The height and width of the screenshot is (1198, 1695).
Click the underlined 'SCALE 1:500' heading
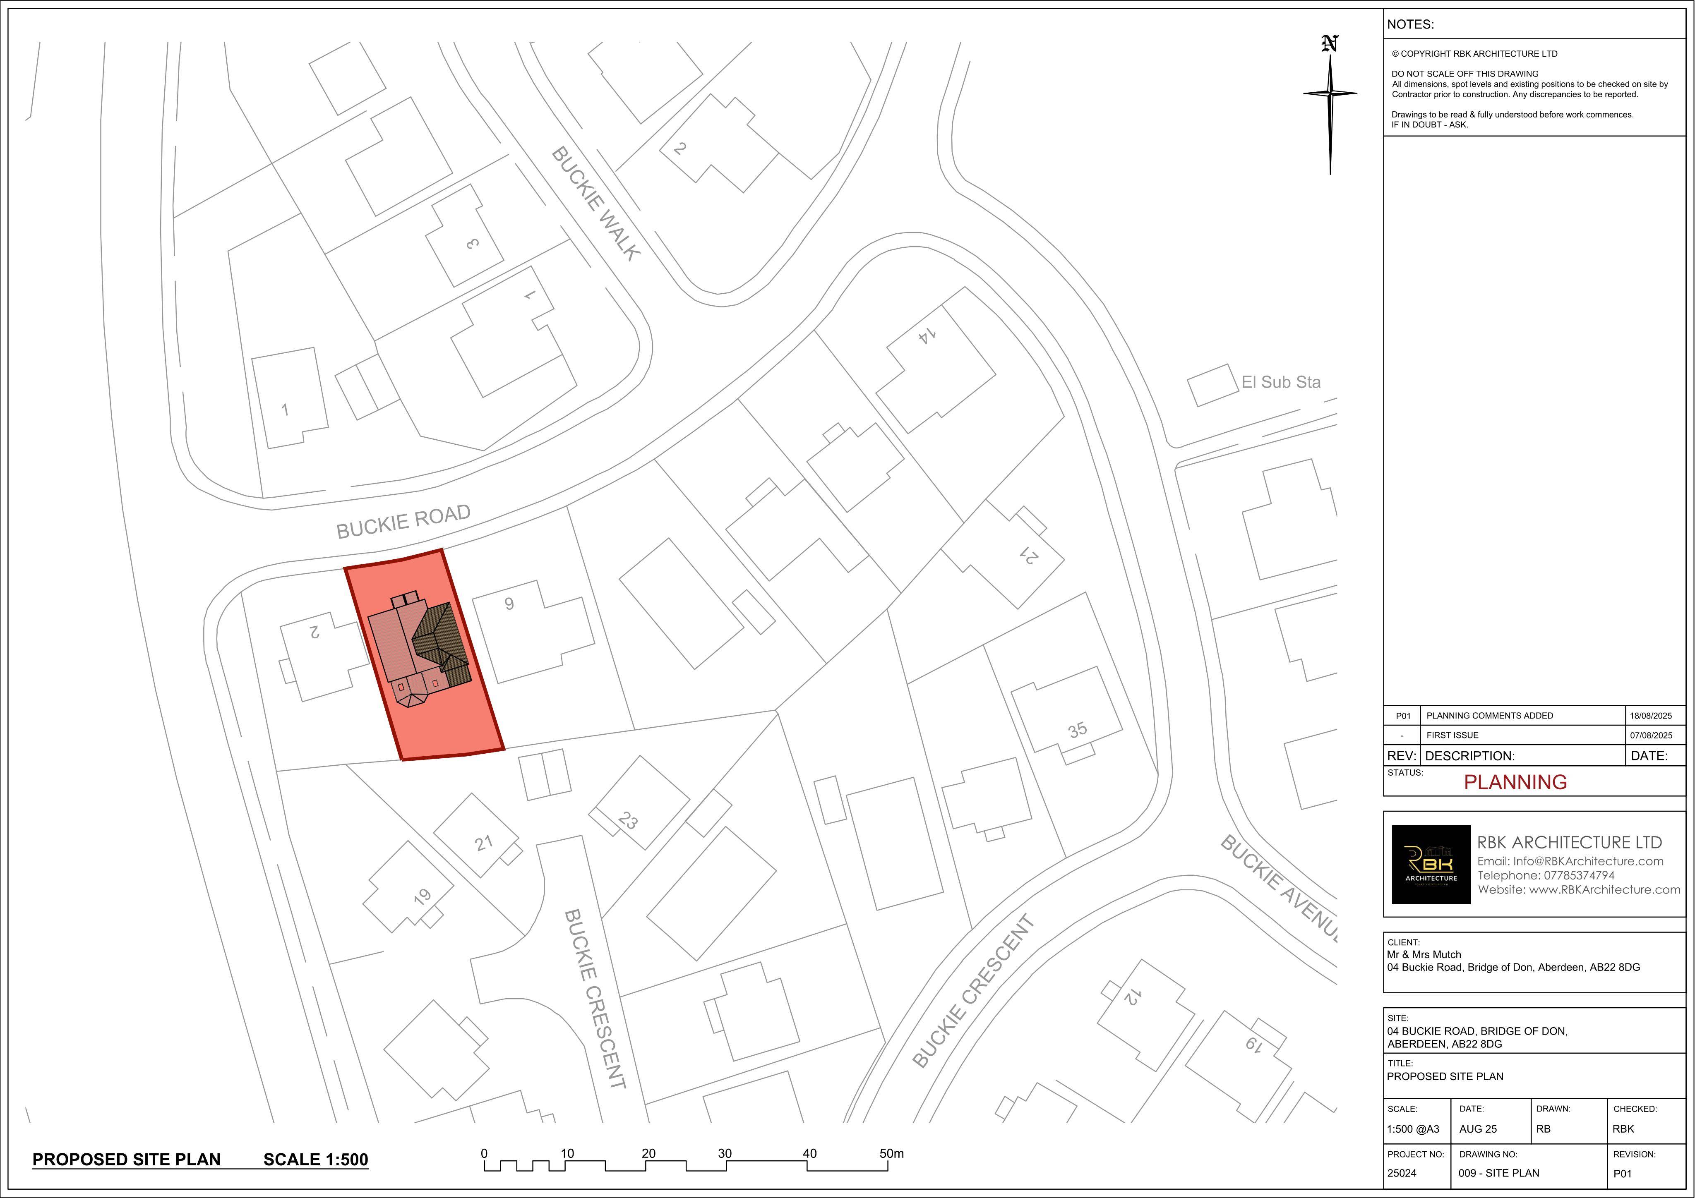pos(316,1160)
